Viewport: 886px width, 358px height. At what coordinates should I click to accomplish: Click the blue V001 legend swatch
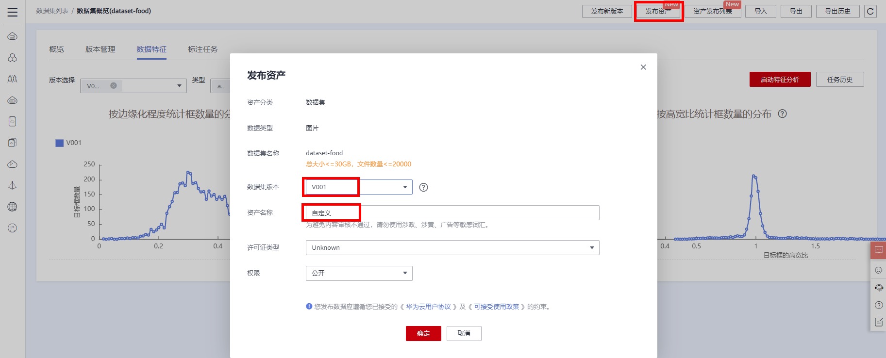[x=60, y=143]
